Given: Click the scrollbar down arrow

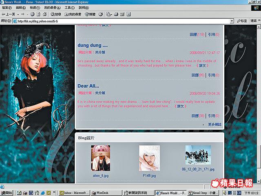Looking at the screenshot, I should (x=259, y=181).
